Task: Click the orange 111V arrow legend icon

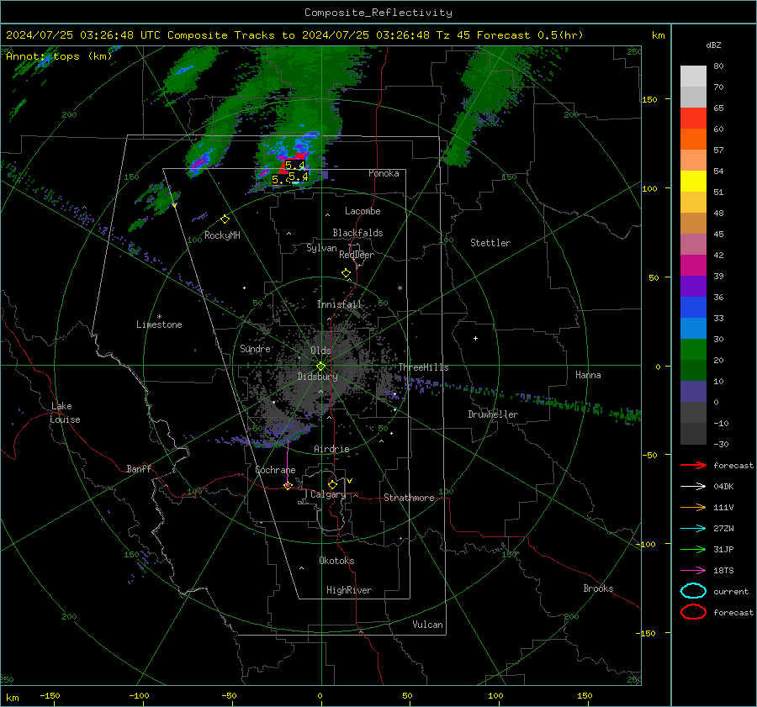Action: coord(693,507)
